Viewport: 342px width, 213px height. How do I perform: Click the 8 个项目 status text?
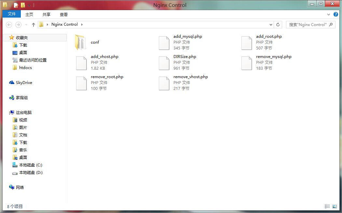point(15,206)
